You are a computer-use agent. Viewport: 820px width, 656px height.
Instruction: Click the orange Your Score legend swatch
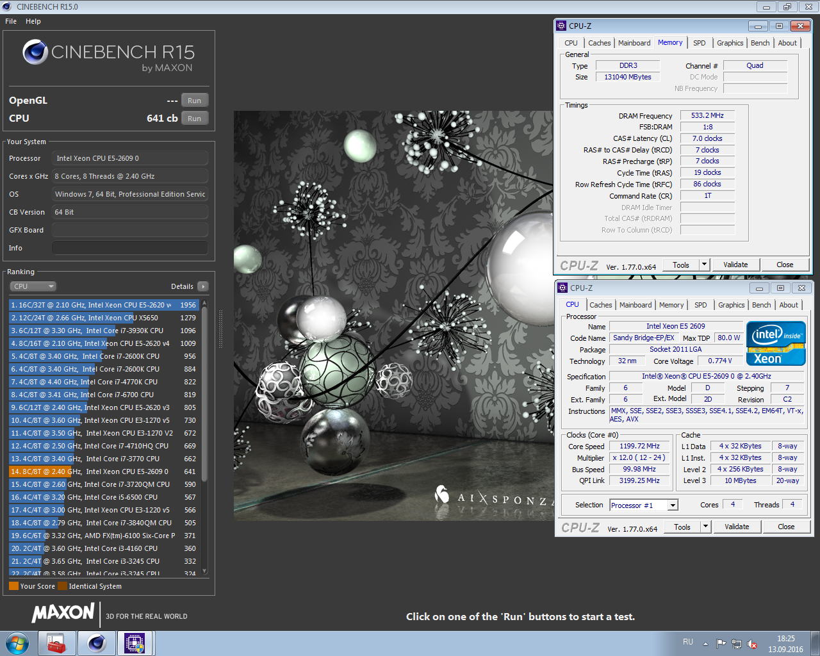tap(13, 586)
